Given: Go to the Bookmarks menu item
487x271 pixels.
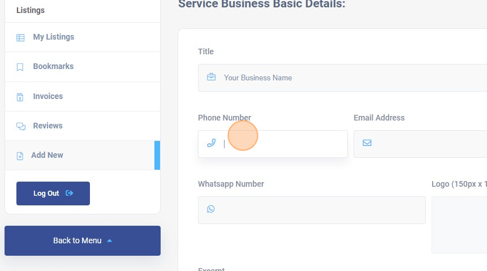Looking at the screenshot, I should point(53,67).
